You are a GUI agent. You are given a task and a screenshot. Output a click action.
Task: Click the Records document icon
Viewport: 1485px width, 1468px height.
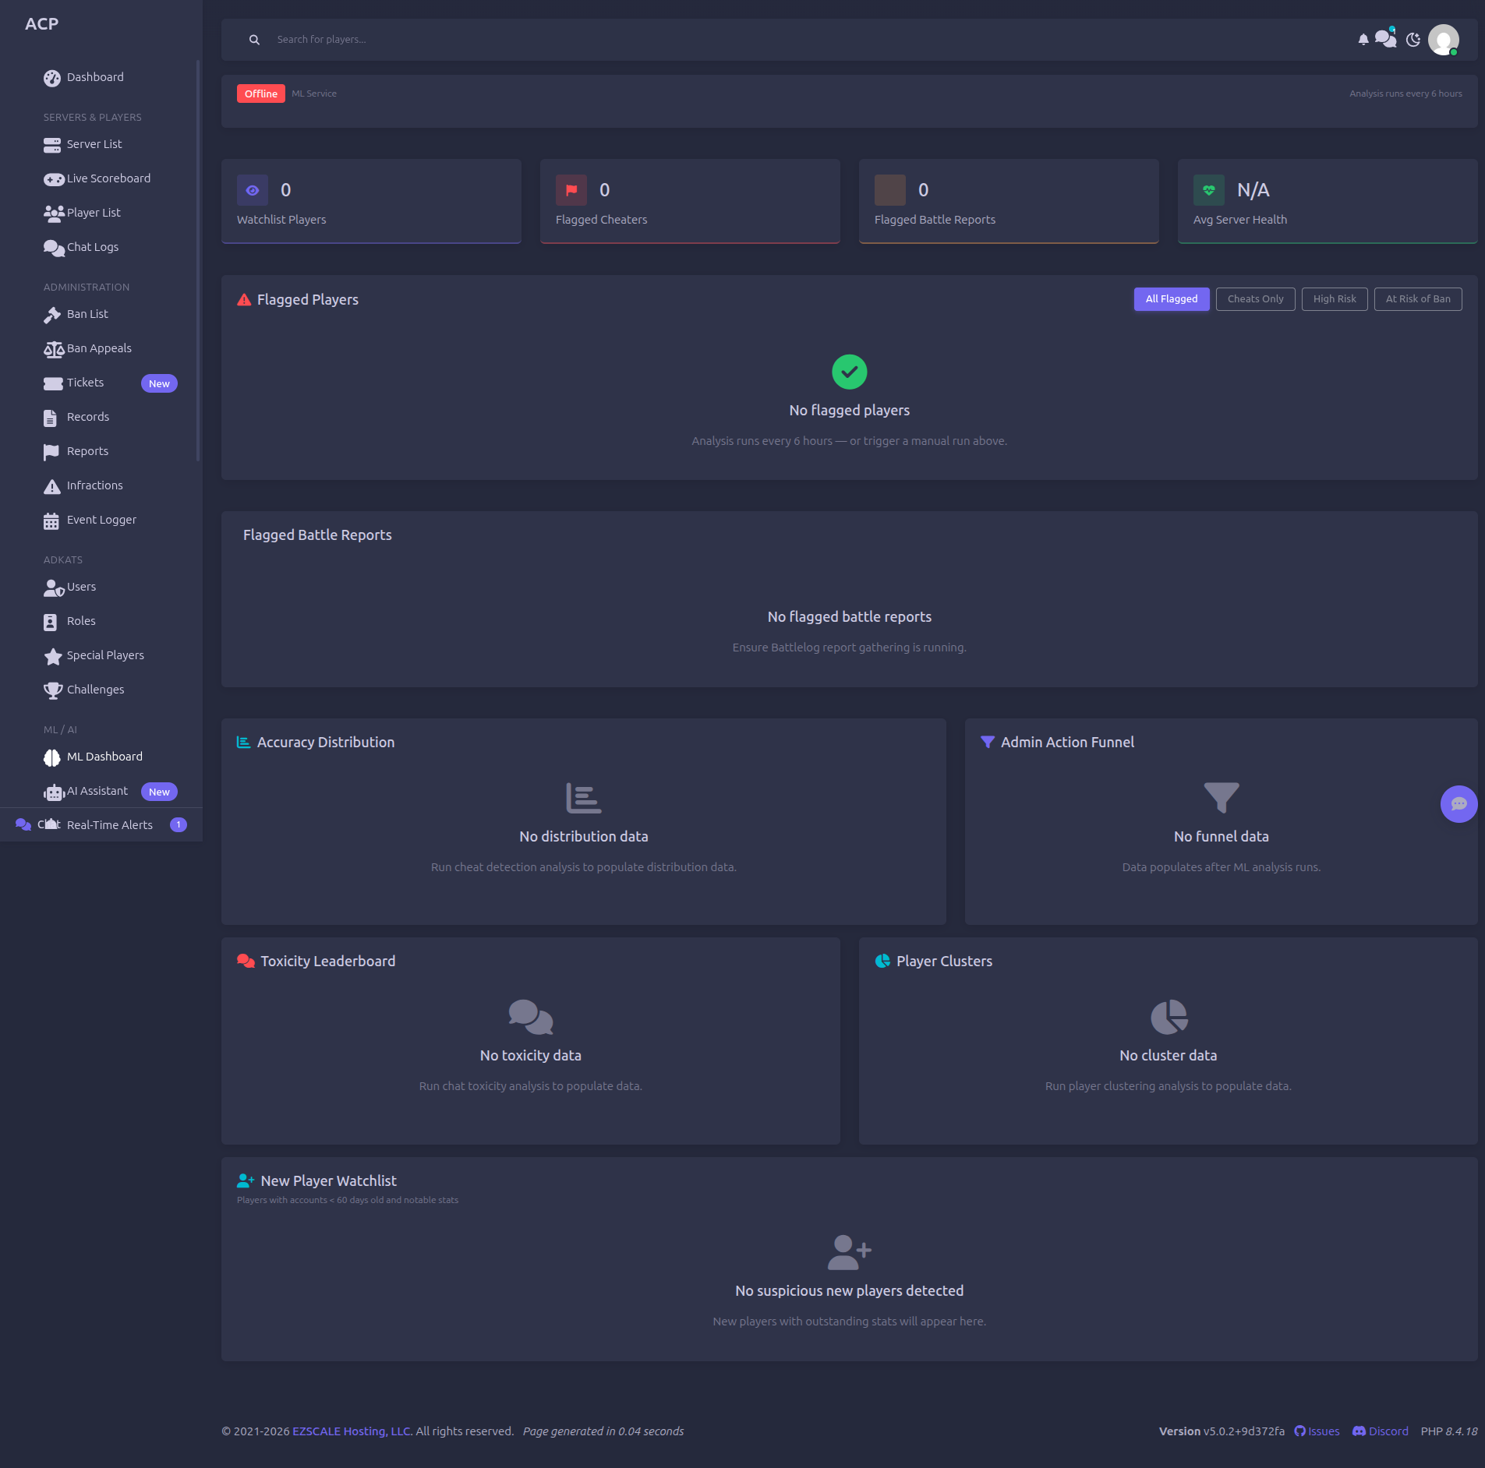(51, 418)
